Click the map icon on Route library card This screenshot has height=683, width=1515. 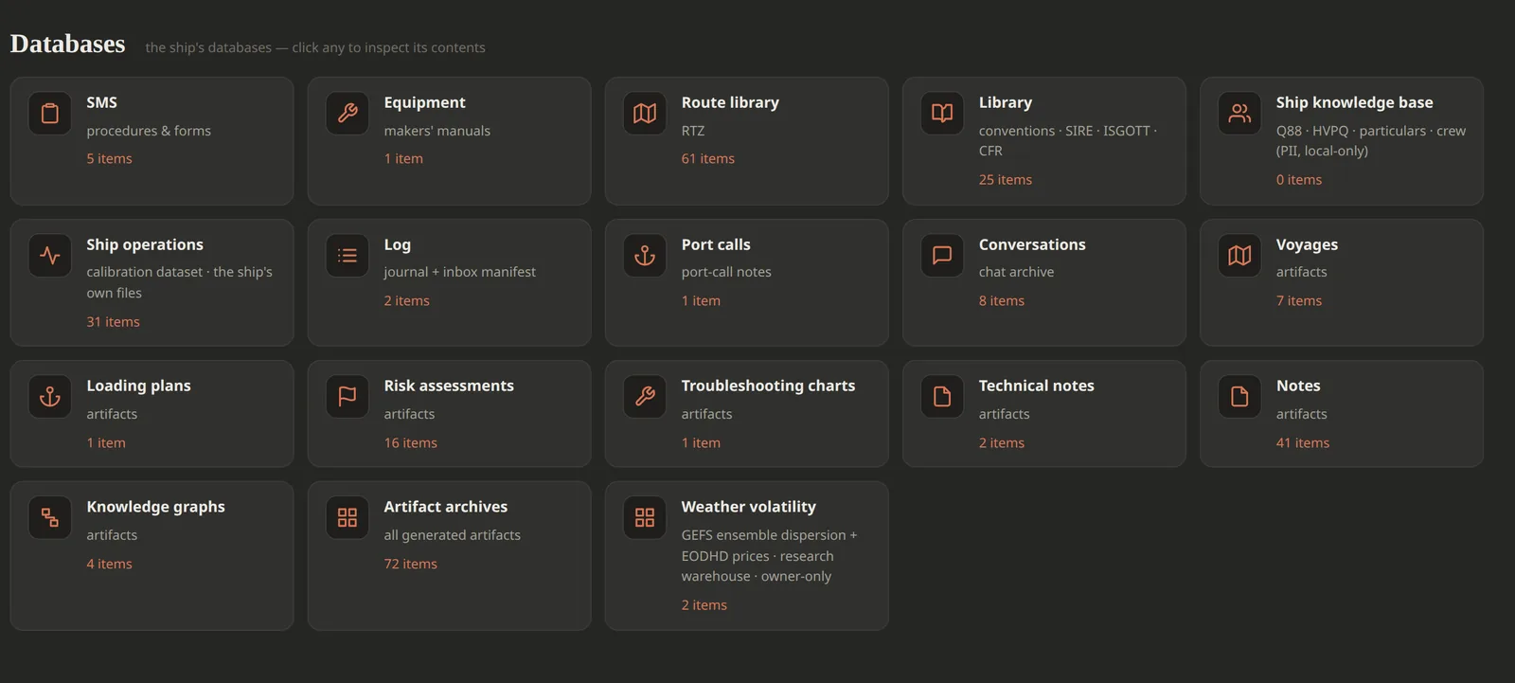645,114
